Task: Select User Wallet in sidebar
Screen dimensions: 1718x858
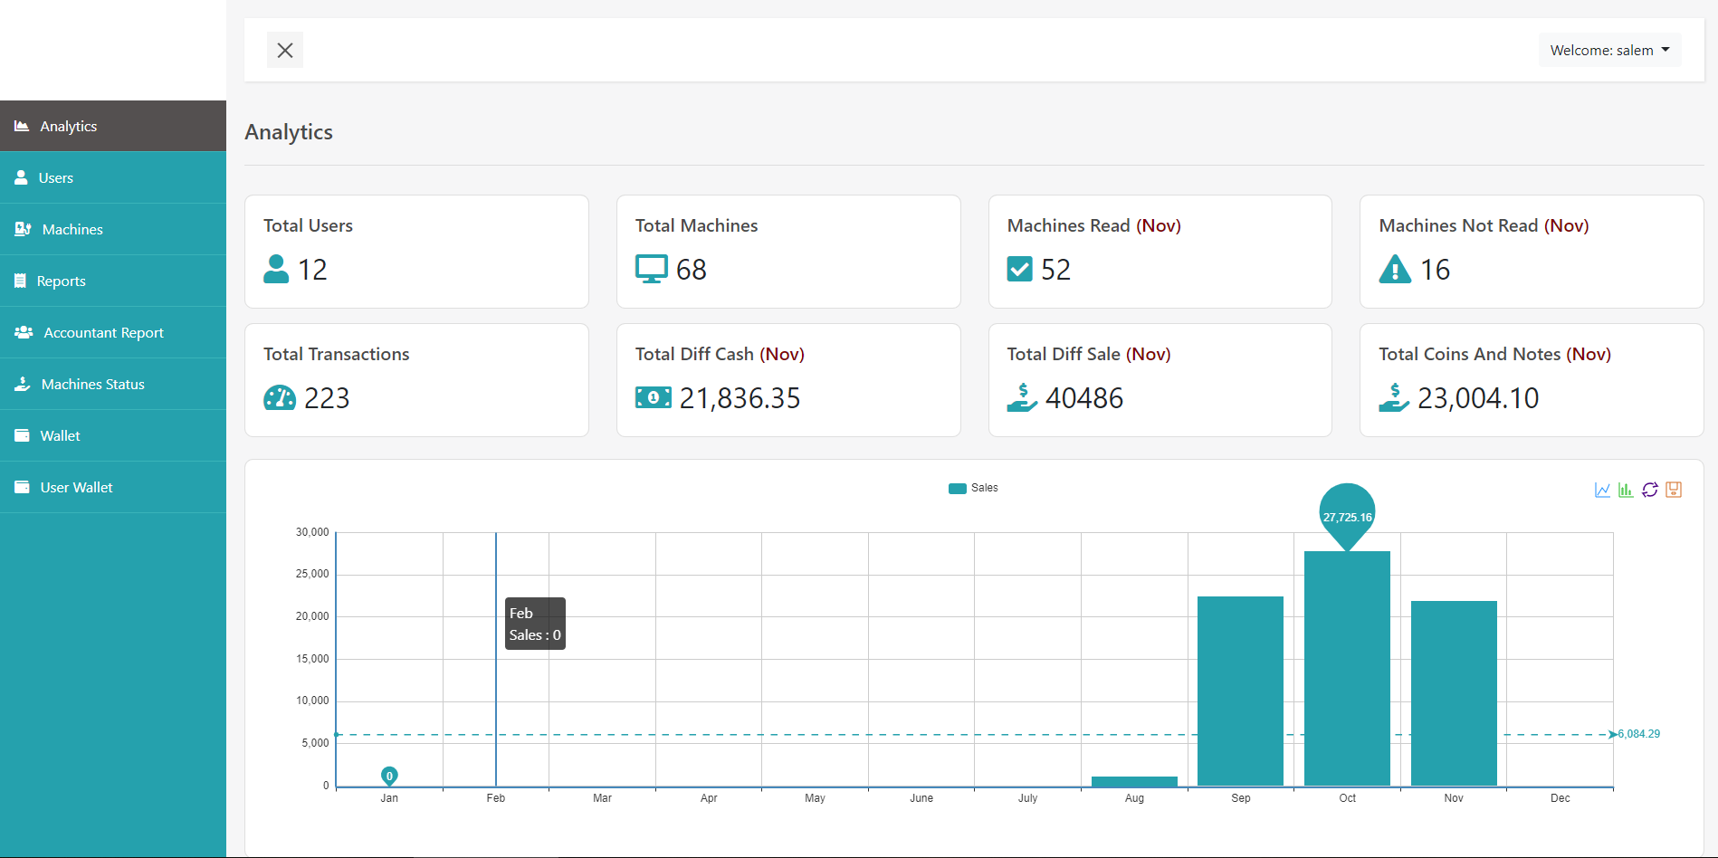Action: tap(76, 488)
